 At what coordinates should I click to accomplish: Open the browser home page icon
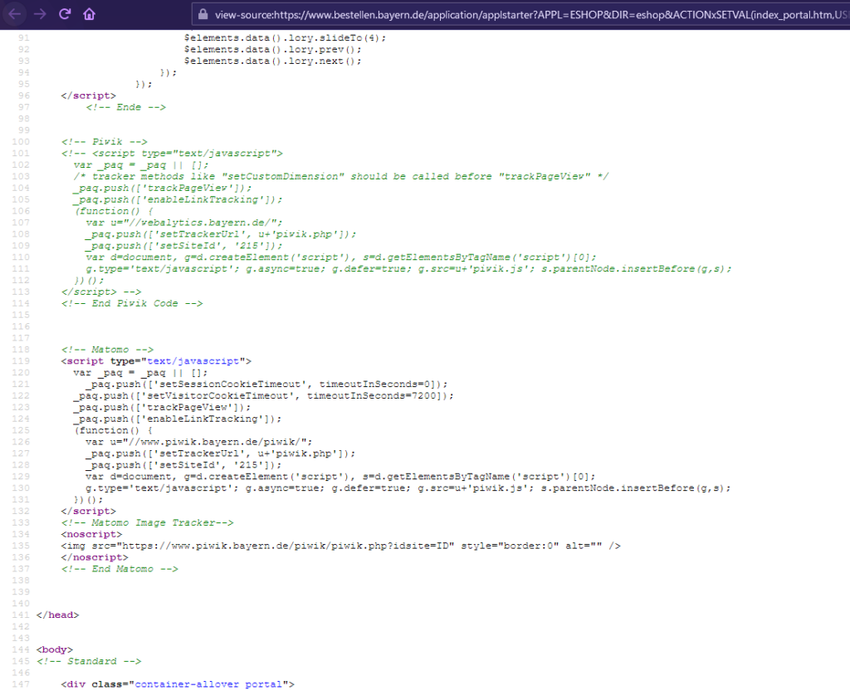click(90, 14)
